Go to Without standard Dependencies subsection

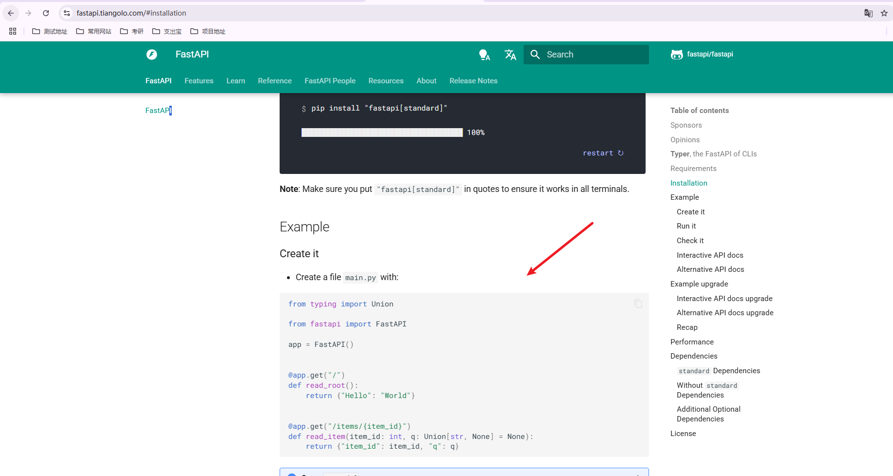[x=708, y=390]
